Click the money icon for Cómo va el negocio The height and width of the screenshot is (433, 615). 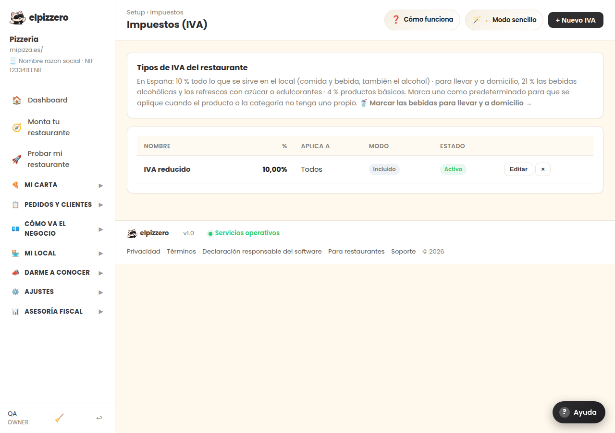[15, 229]
